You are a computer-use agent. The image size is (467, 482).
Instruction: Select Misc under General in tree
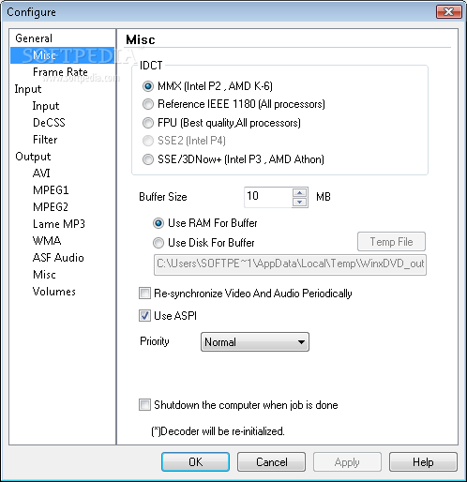click(44, 55)
